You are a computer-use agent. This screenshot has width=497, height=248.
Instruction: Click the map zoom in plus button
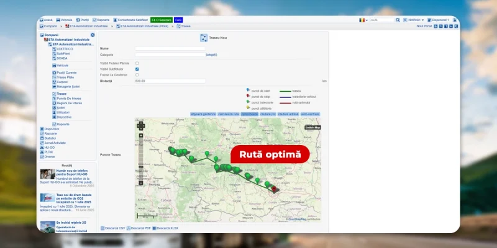tap(141, 136)
